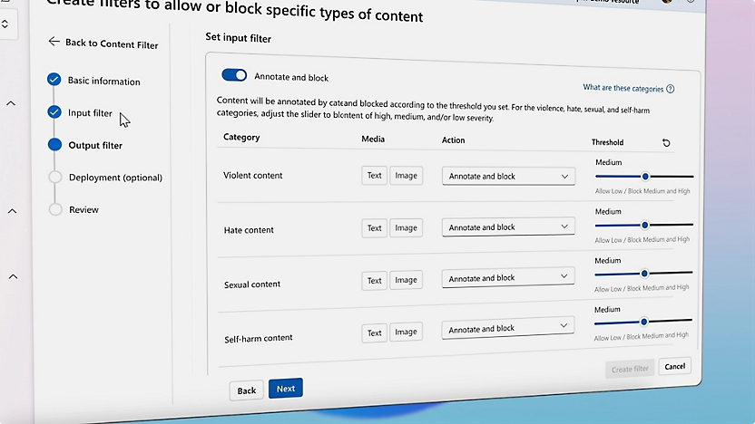The height and width of the screenshot is (424, 755).
Task: Click the Back button
Action: (x=247, y=390)
